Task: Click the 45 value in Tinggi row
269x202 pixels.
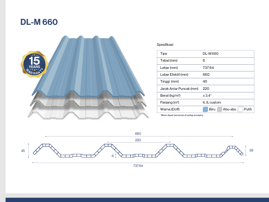Action: tap(205, 81)
